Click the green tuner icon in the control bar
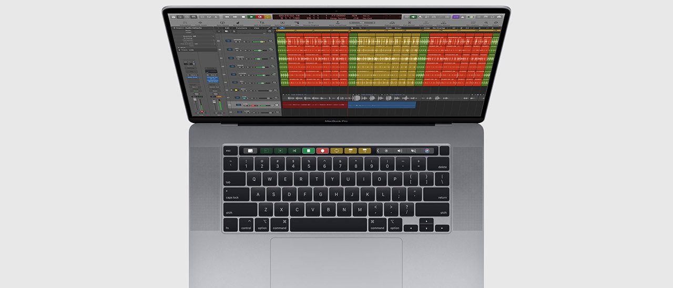This screenshot has width=673, height=288. 413,17
